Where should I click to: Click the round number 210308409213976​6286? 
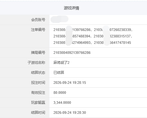pos(72,53)
